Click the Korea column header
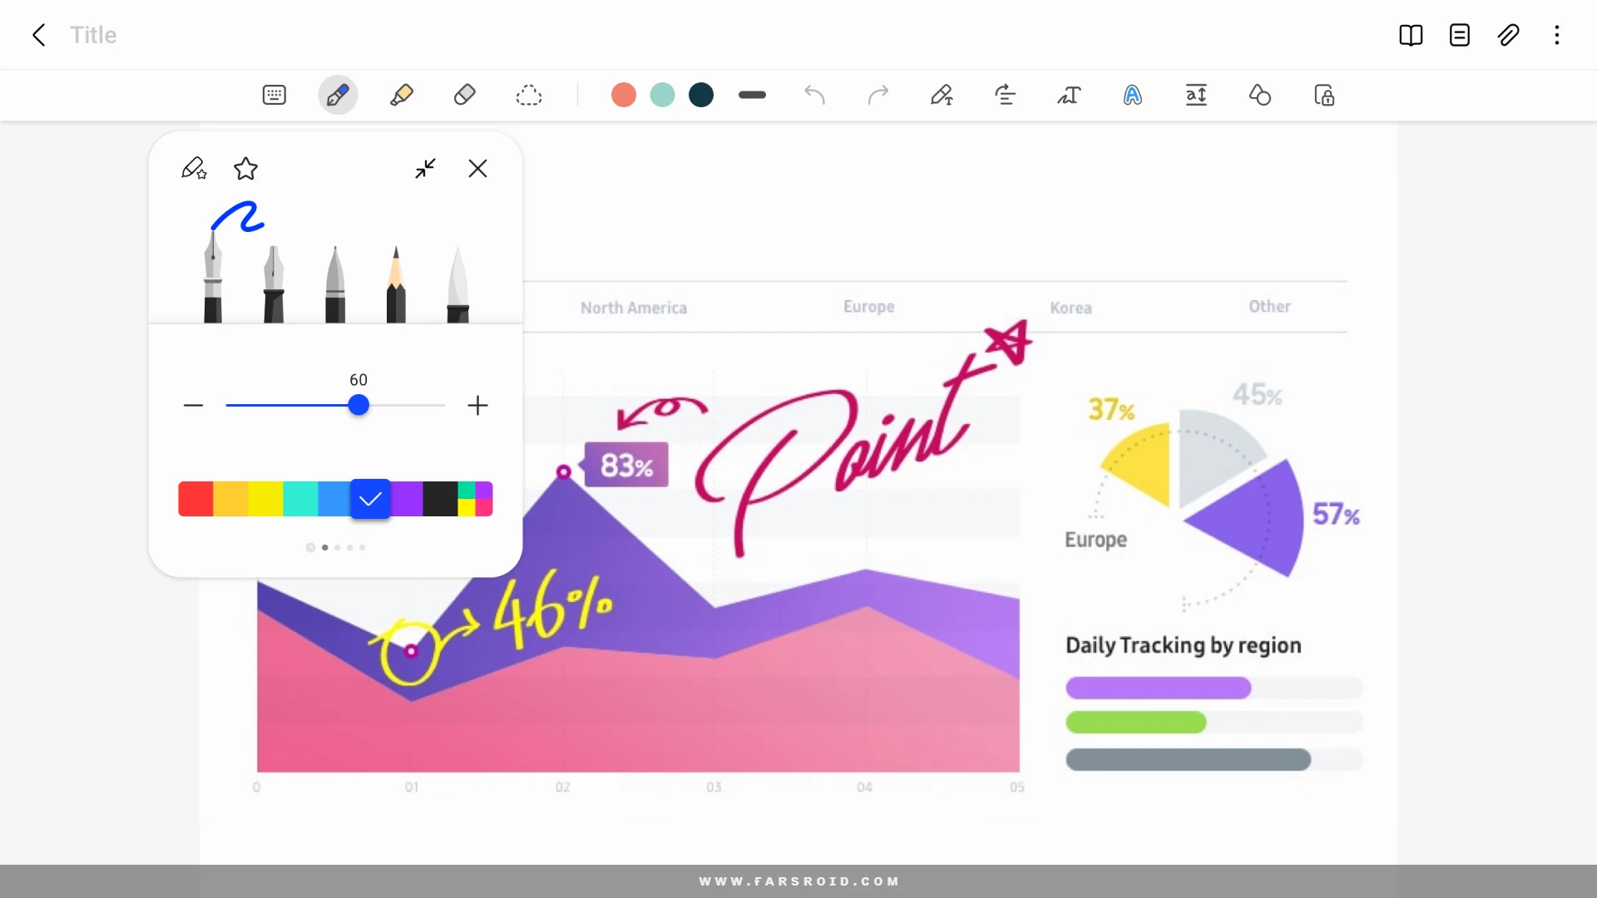This screenshot has width=1597, height=898. (1070, 308)
